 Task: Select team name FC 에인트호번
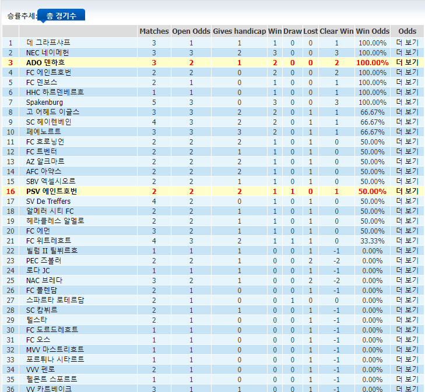point(48,73)
